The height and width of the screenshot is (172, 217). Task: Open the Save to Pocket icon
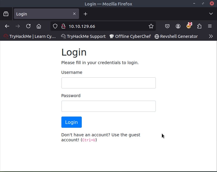[167, 26]
